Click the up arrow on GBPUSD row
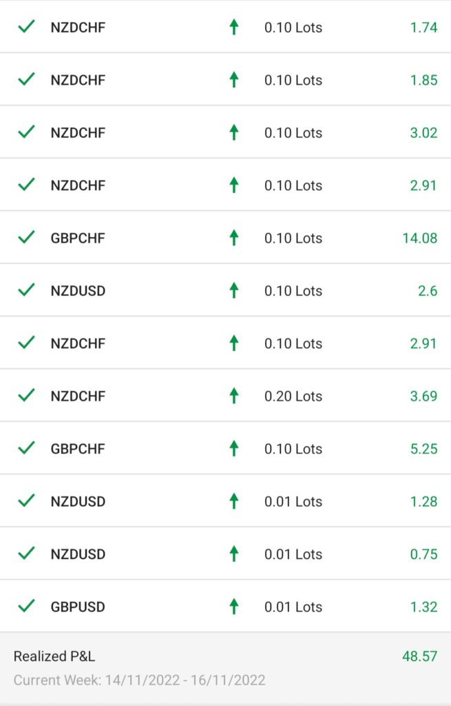The height and width of the screenshot is (706, 451). tap(234, 607)
